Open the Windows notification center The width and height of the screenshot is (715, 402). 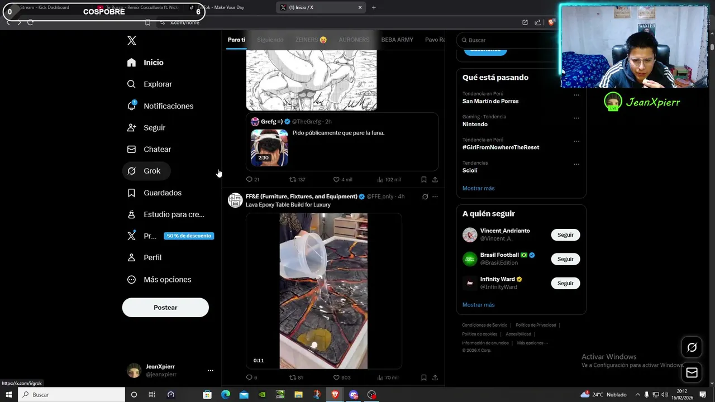703,395
